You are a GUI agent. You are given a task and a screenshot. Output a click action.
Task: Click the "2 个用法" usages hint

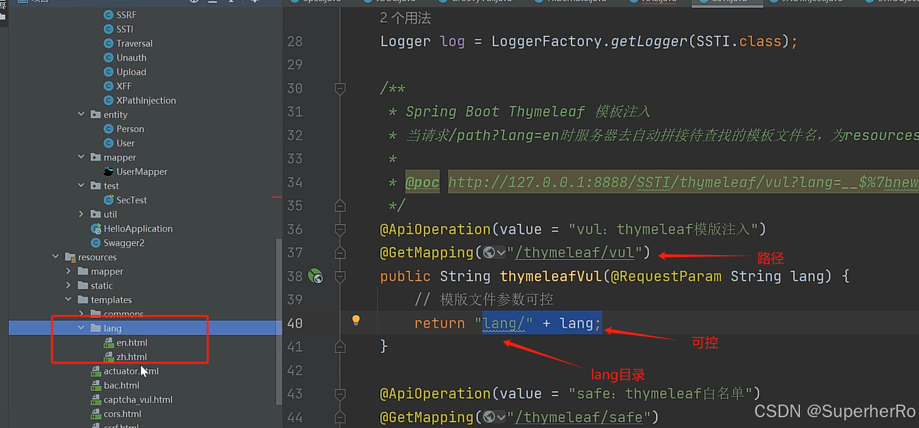coord(405,18)
